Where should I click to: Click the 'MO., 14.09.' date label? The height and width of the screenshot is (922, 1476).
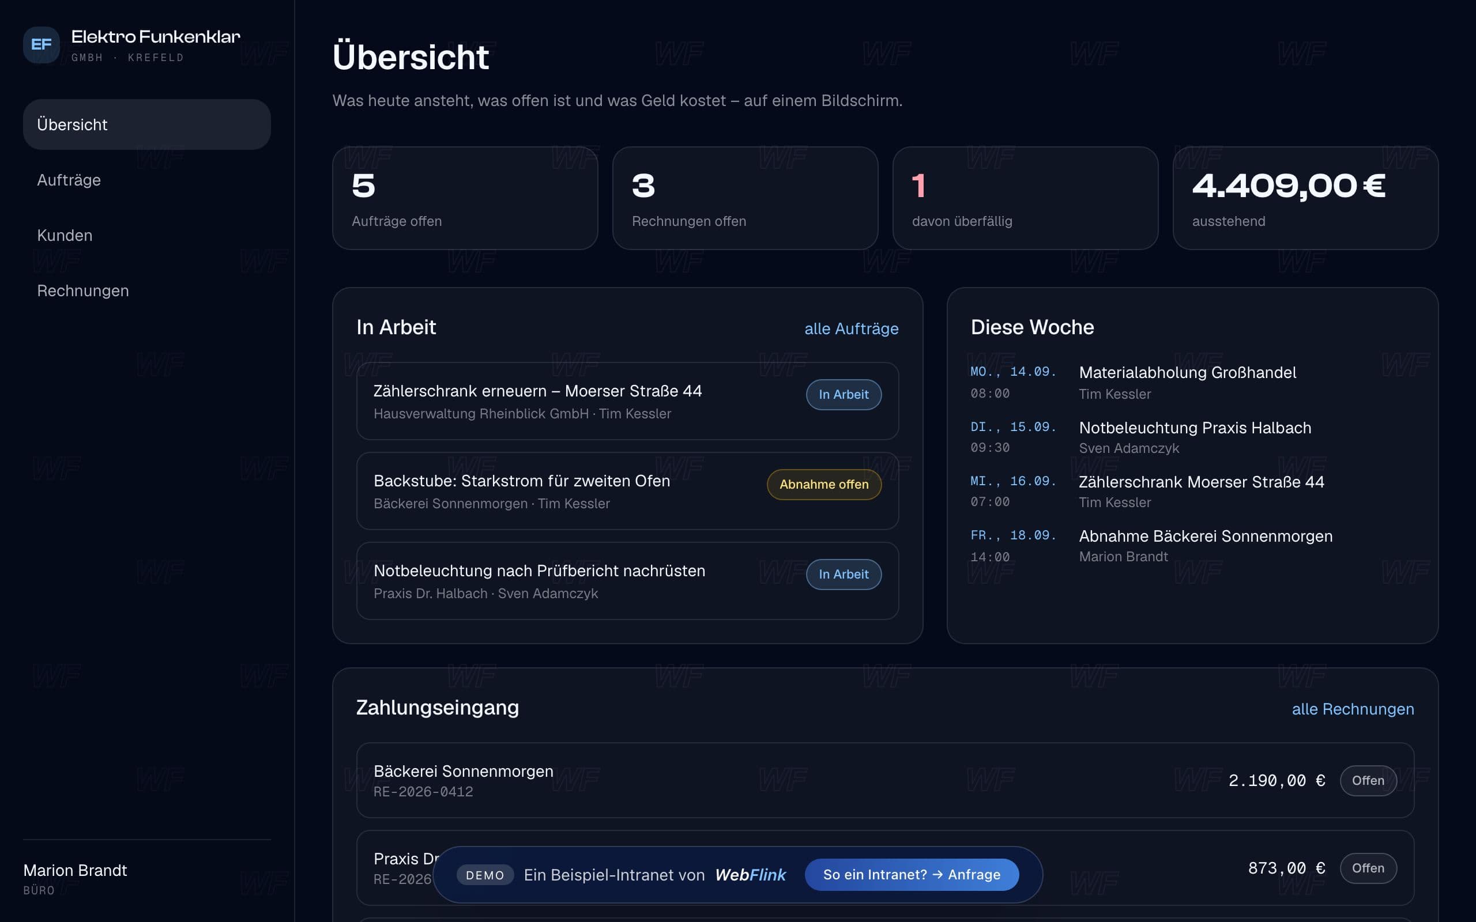1013,371
